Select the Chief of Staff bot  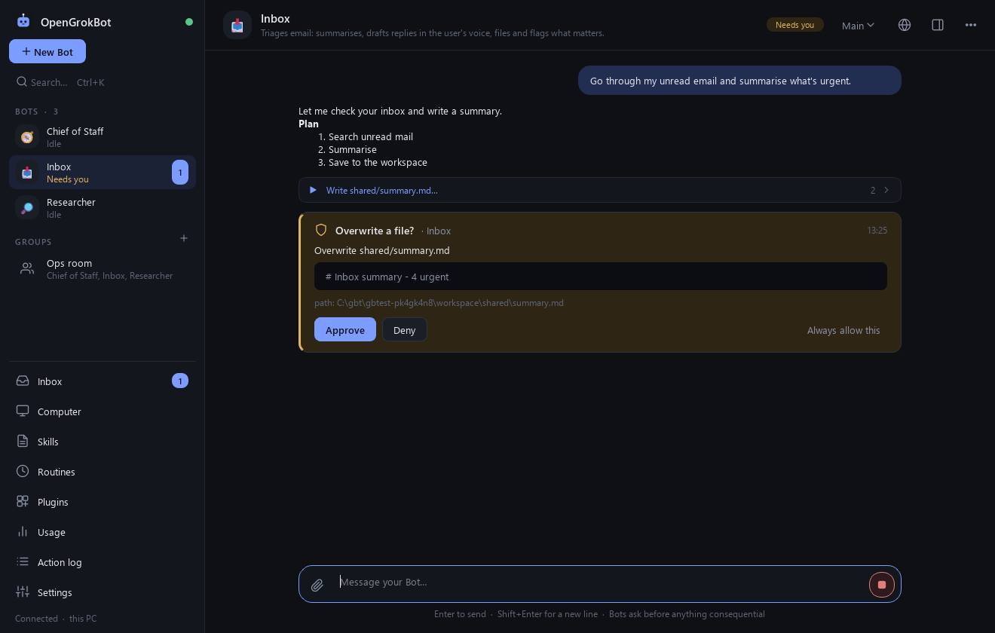pos(103,137)
